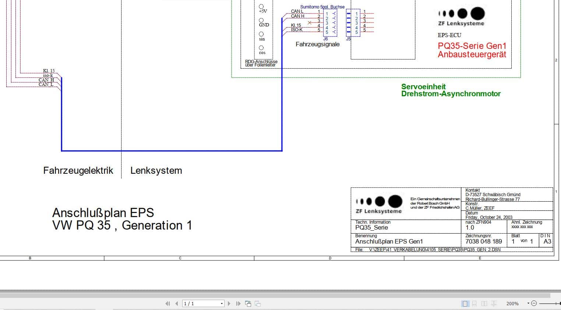Click the ZF Lenksysteme logo near EPS-ECU
The width and height of the screenshot is (561, 310).
click(x=462, y=17)
